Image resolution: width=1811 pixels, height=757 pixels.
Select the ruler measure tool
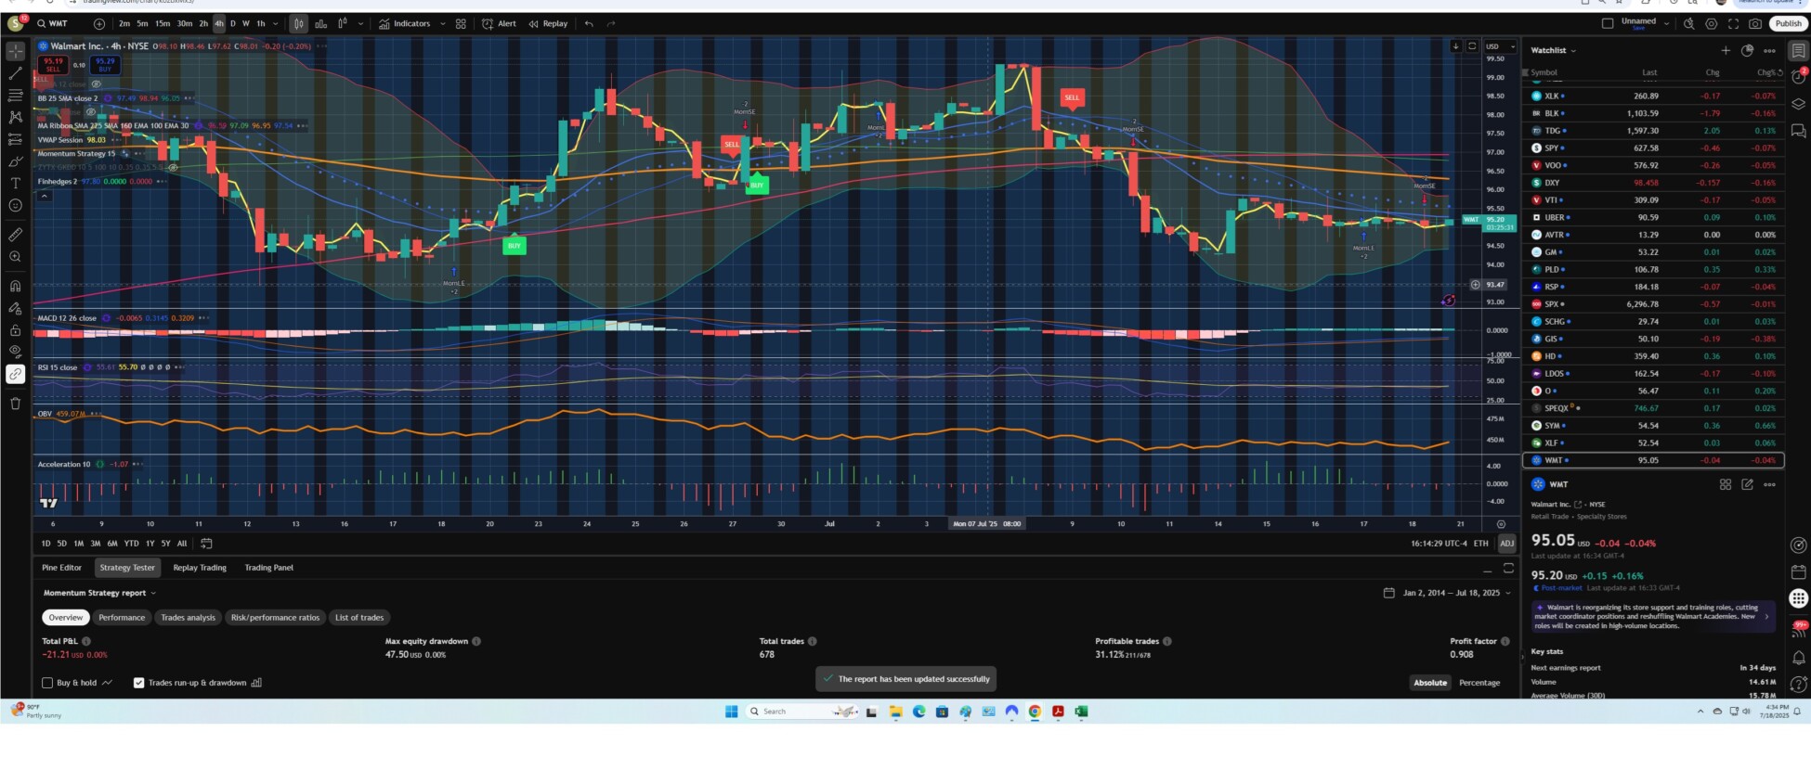point(15,235)
